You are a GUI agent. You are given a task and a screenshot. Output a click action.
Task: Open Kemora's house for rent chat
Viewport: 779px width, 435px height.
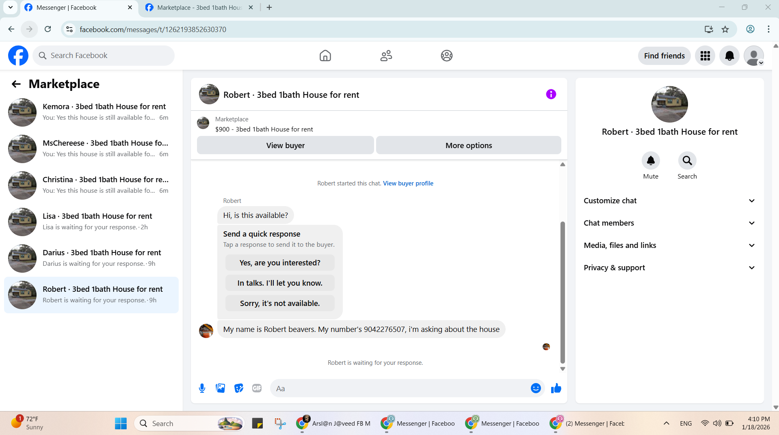(91, 112)
